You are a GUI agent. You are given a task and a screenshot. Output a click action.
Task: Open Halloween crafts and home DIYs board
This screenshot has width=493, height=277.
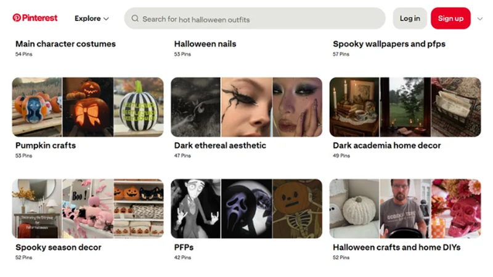(396, 247)
